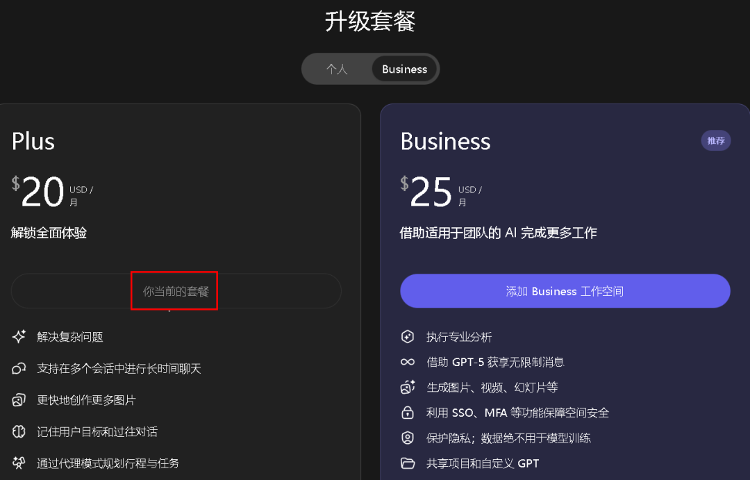The height and width of the screenshot is (480, 750).
Task: Click 通过代理模式规划行程与任务 feature text
Action: (108, 463)
